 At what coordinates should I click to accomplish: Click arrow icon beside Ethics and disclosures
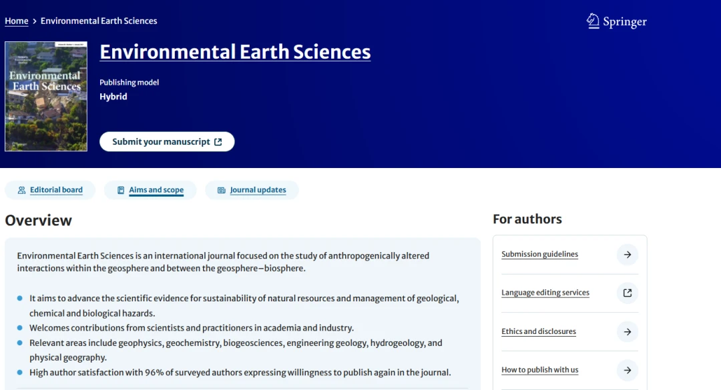click(628, 331)
